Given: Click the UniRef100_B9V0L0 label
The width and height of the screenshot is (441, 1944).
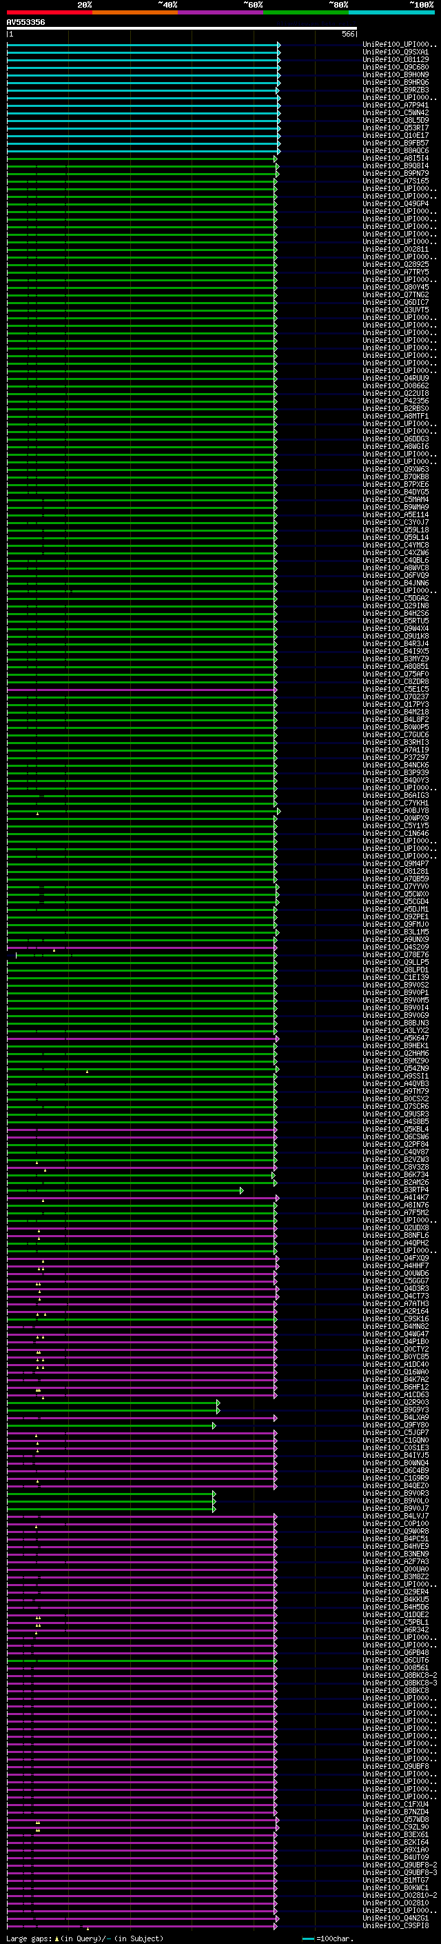Looking at the screenshot, I should pyautogui.click(x=396, y=1502).
